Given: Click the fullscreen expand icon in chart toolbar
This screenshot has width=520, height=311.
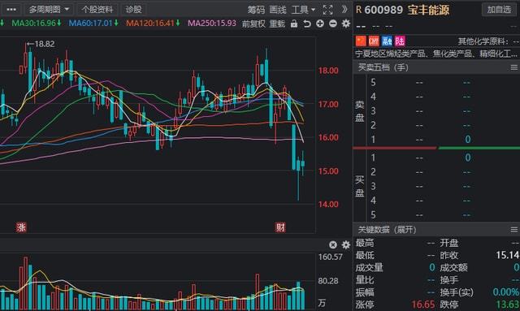Looking at the screenshot, I should 327,10.
